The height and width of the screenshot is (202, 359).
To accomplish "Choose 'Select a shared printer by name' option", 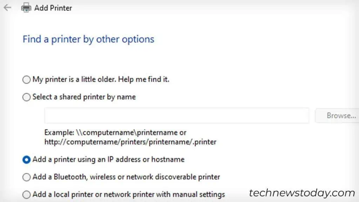I will click(26, 97).
